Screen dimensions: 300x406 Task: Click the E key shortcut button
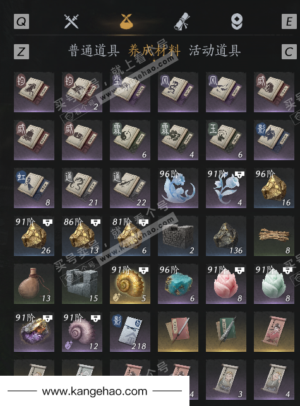(x=289, y=21)
